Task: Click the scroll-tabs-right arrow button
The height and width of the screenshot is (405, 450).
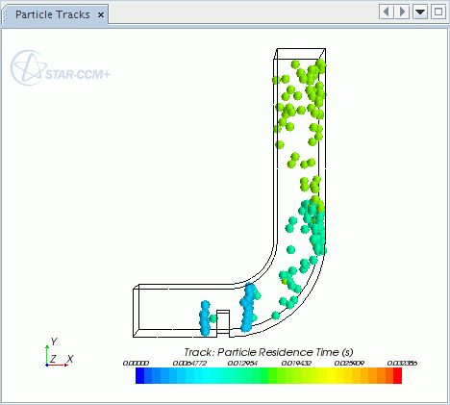Action: tap(402, 13)
